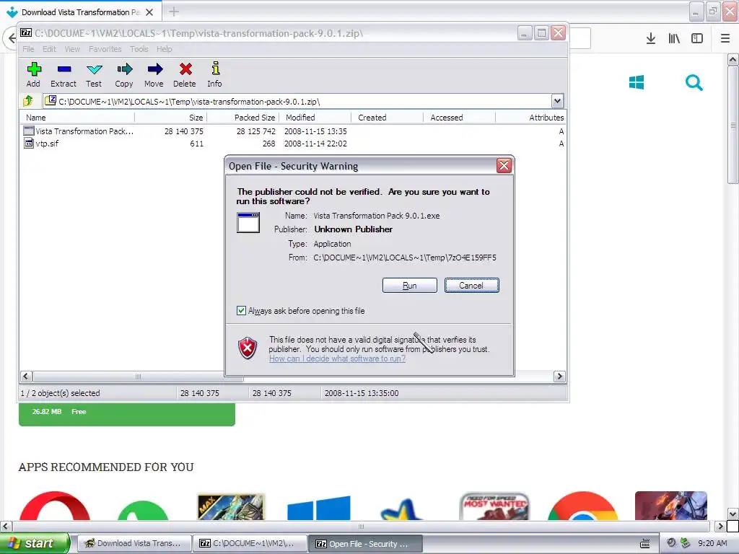Screen dimensions: 739x554
Task: Click the red shield warning icon
Action: pyautogui.click(x=248, y=348)
